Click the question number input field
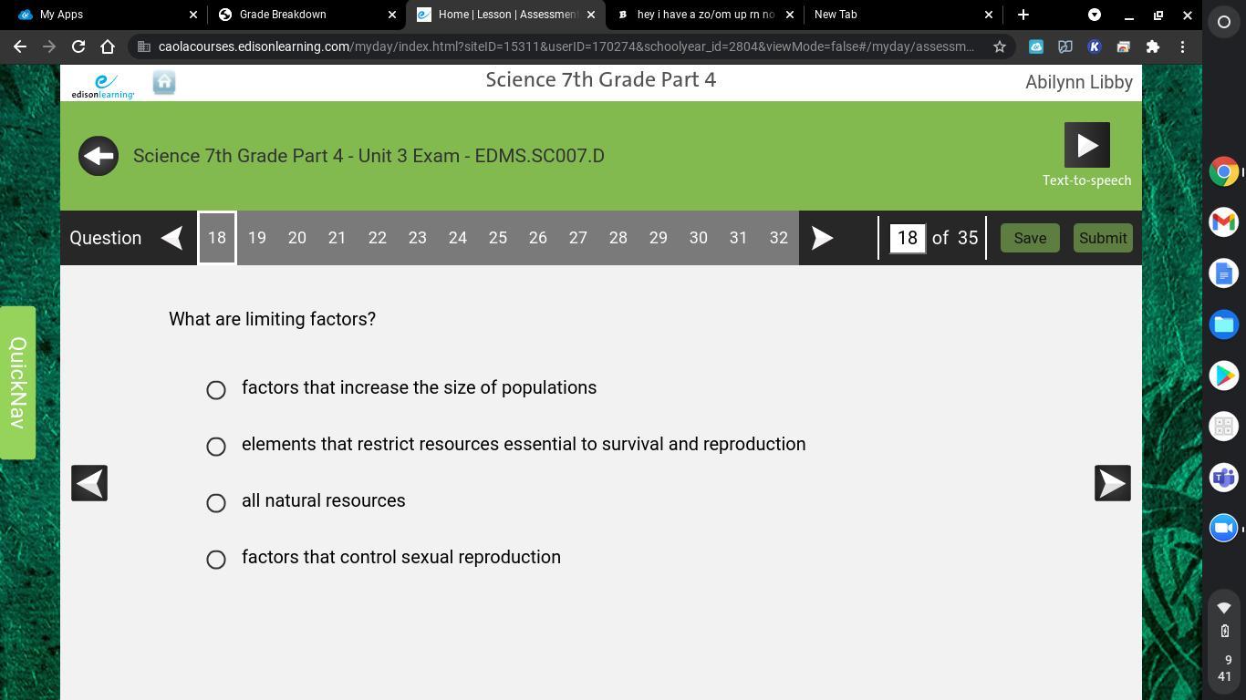 907,238
